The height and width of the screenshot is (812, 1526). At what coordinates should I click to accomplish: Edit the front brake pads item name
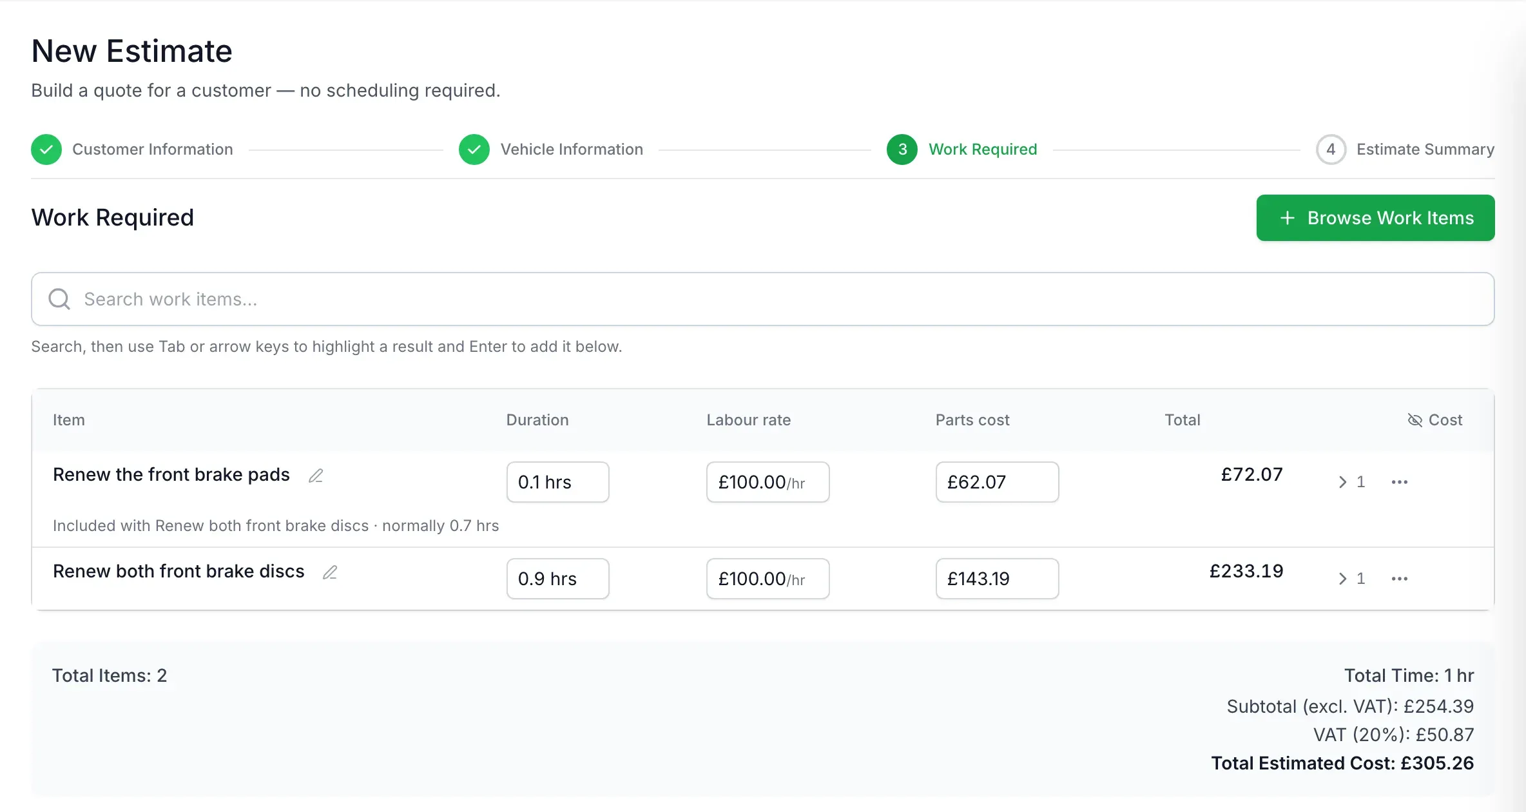(316, 476)
